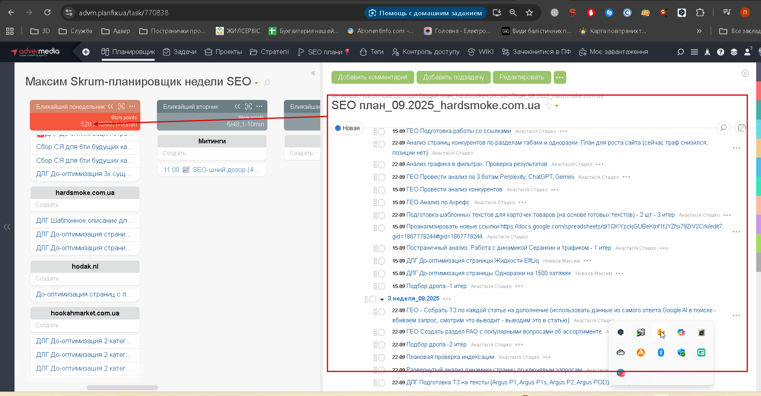Screen dimensions: 761x396
Task: Go to the Проекты menu
Action: (x=223, y=52)
